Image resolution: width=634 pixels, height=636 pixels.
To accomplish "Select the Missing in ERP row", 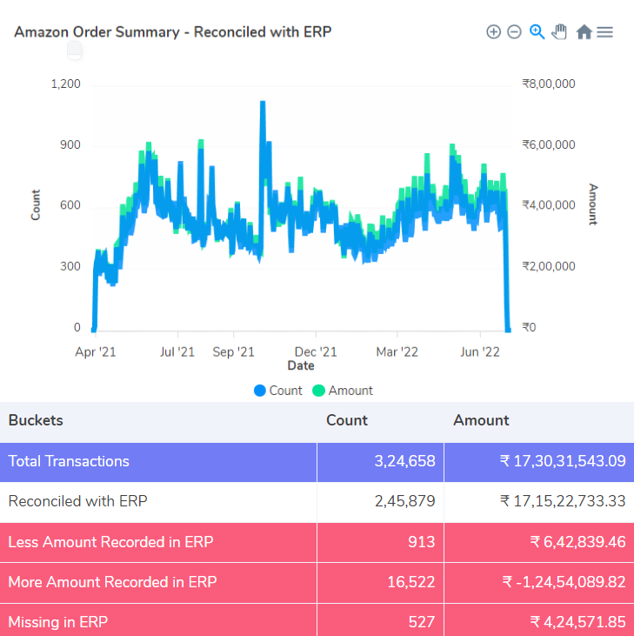I will pos(317,619).
